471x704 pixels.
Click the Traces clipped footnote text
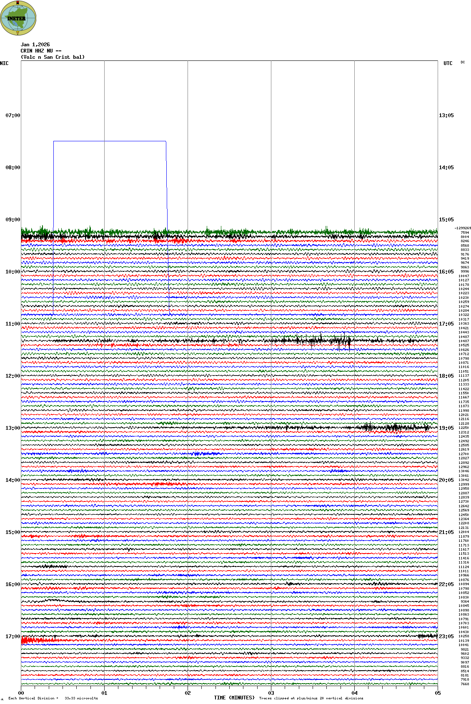click(311, 698)
